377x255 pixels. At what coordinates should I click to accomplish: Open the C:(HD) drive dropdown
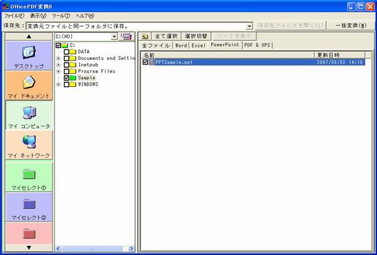click(114, 37)
